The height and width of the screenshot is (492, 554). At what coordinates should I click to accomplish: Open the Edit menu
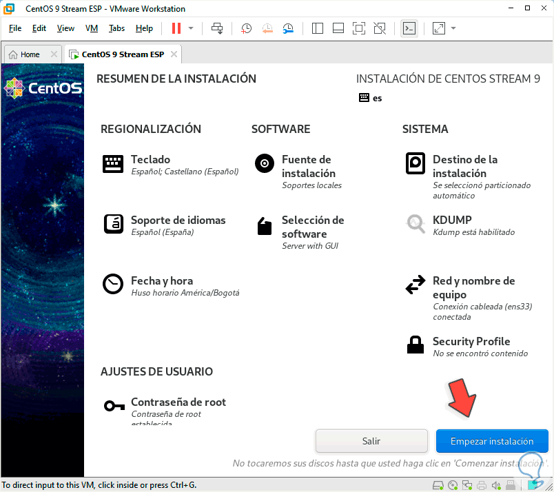point(39,28)
